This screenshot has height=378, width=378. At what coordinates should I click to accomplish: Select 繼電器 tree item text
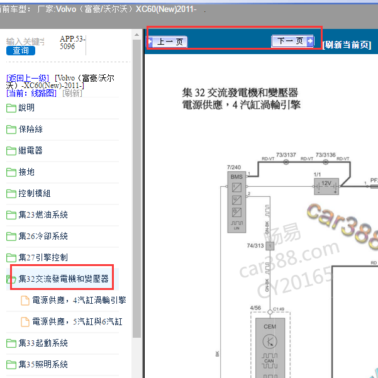pyautogui.click(x=31, y=150)
